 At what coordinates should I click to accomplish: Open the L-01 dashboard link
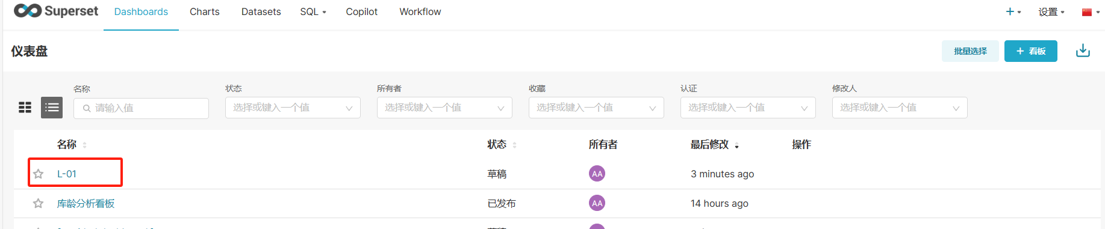pyautogui.click(x=67, y=174)
